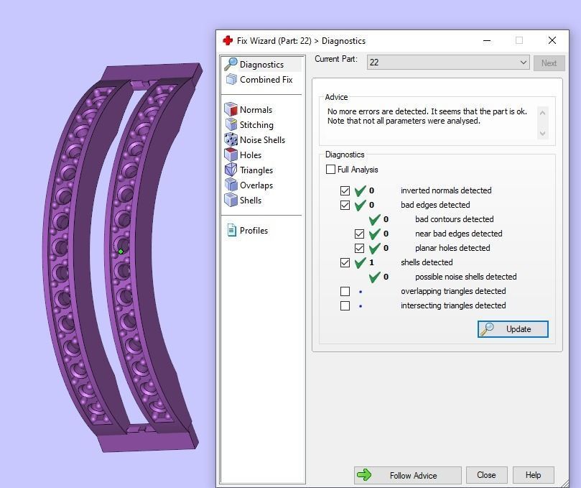
Task: Click green checkmark beside inverted normals
Action: point(360,190)
